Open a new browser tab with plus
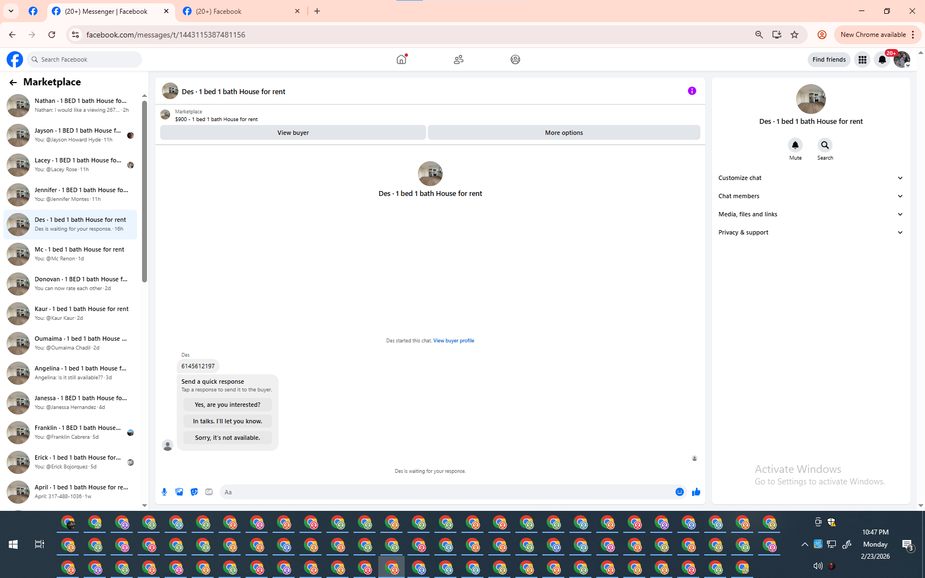The height and width of the screenshot is (578, 925). pos(317,11)
